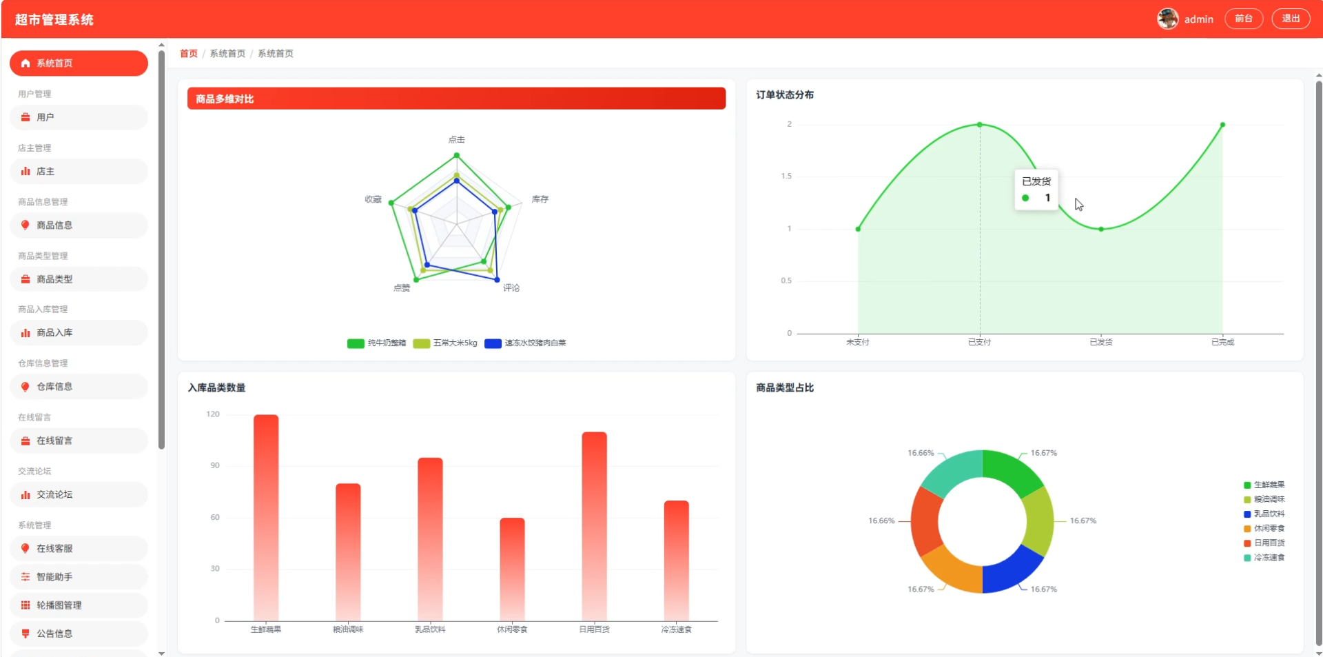Click the sidebar scrollbar down arrow
The width and height of the screenshot is (1323, 657).
tap(161, 653)
